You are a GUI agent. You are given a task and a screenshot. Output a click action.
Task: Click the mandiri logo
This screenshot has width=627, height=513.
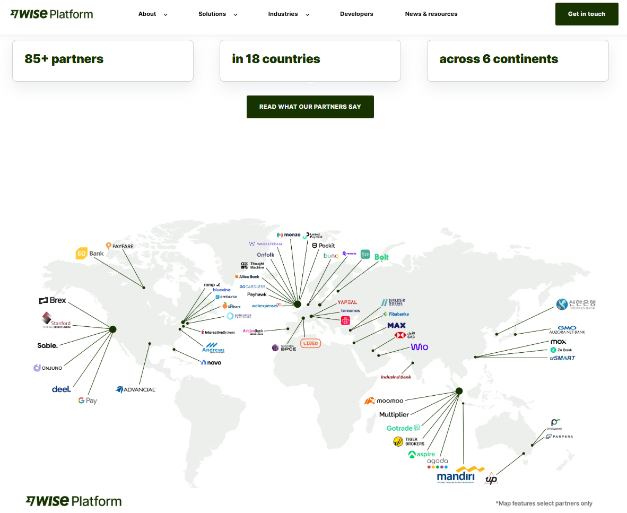(x=460, y=475)
